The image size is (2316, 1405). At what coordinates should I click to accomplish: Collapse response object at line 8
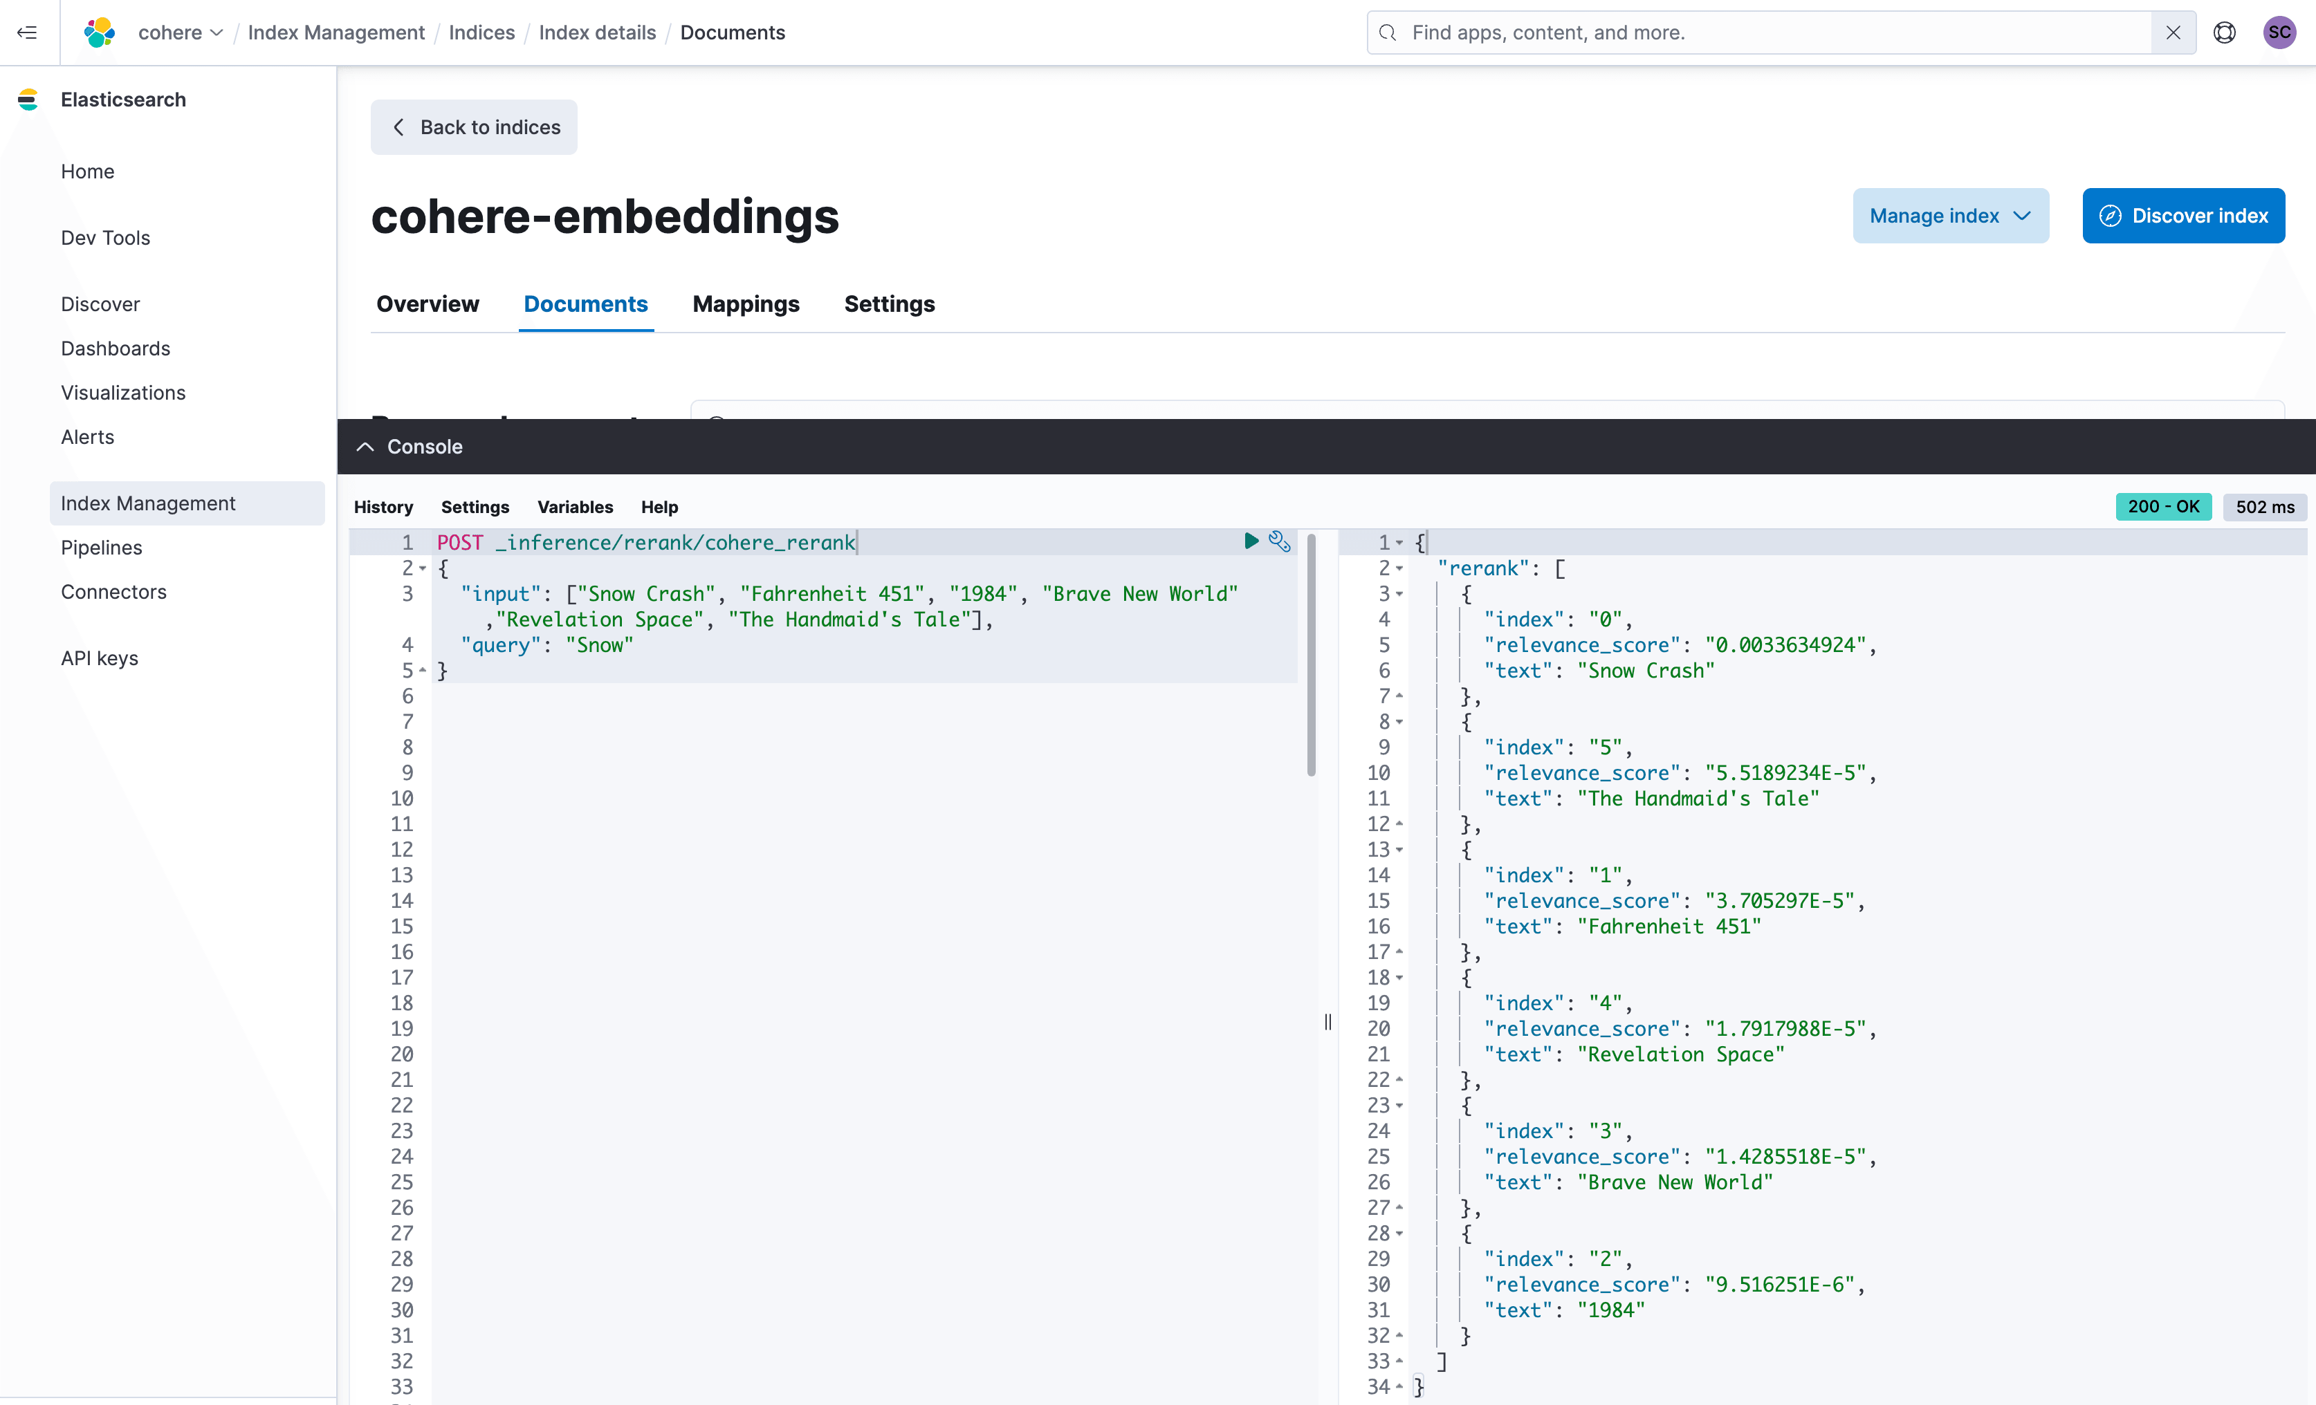(1399, 722)
